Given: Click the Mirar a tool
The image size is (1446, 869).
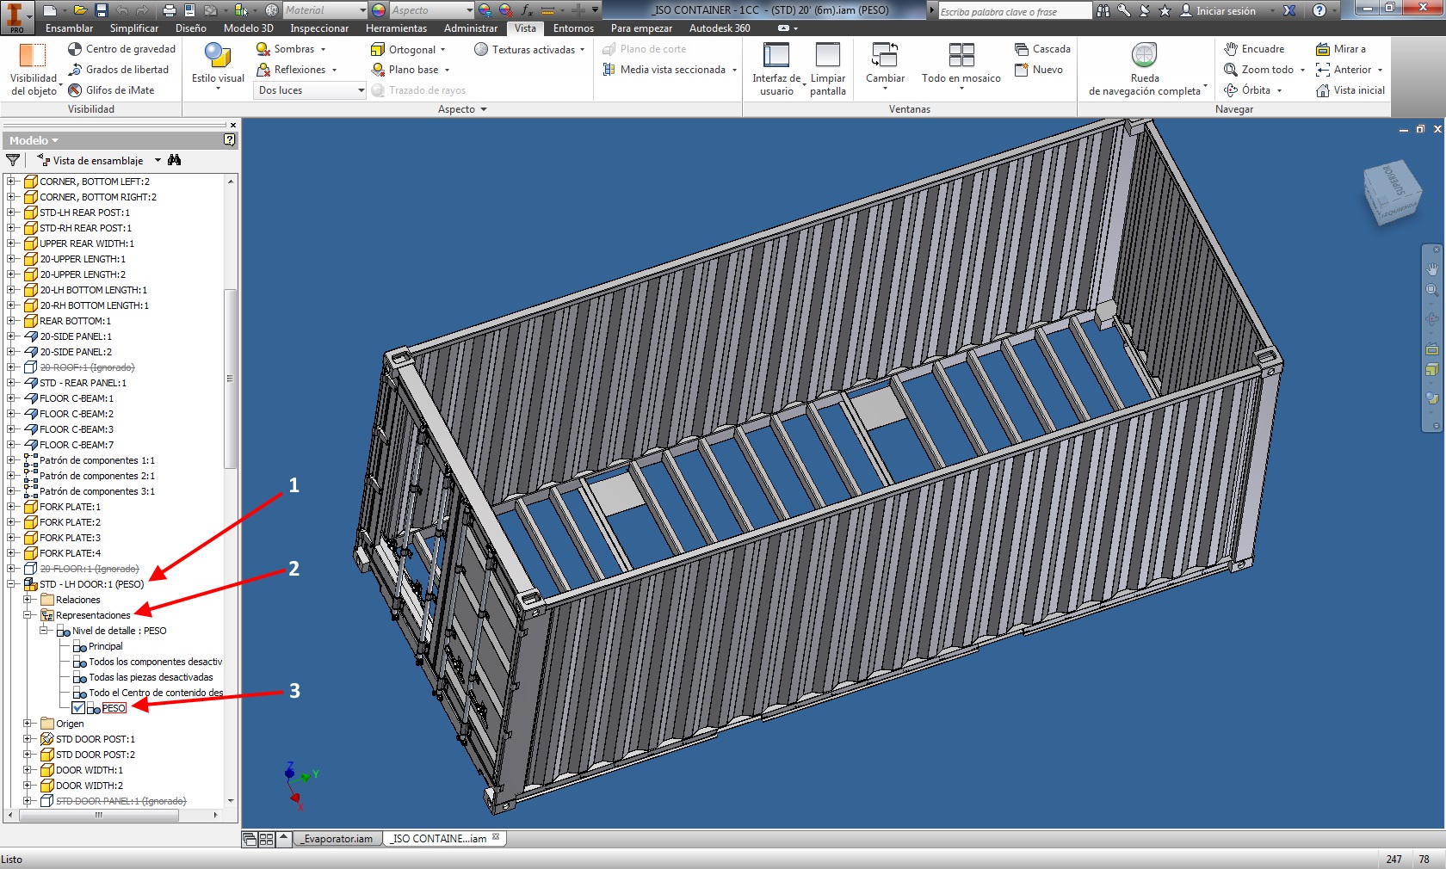Looking at the screenshot, I should click(x=1341, y=49).
